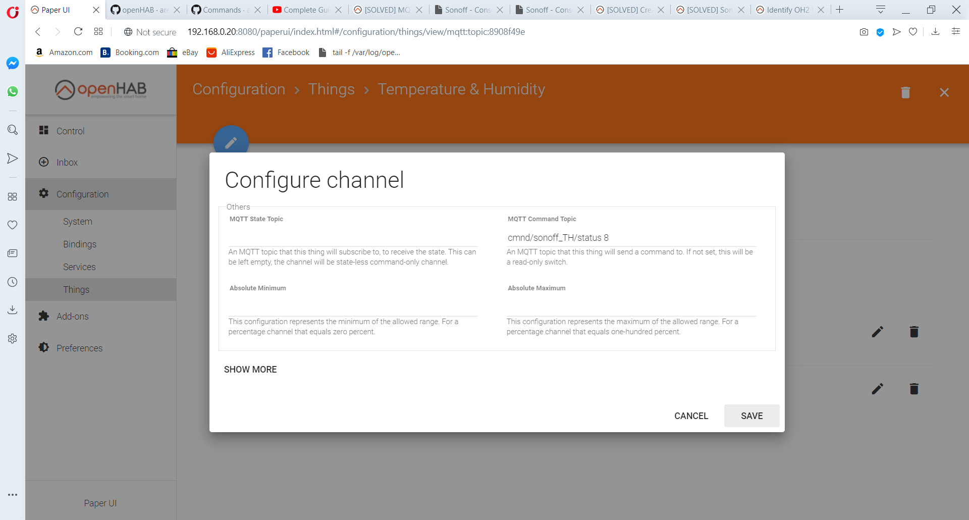This screenshot has height=520, width=969.
Task: Click the blue edit pencil button
Action: (231, 142)
